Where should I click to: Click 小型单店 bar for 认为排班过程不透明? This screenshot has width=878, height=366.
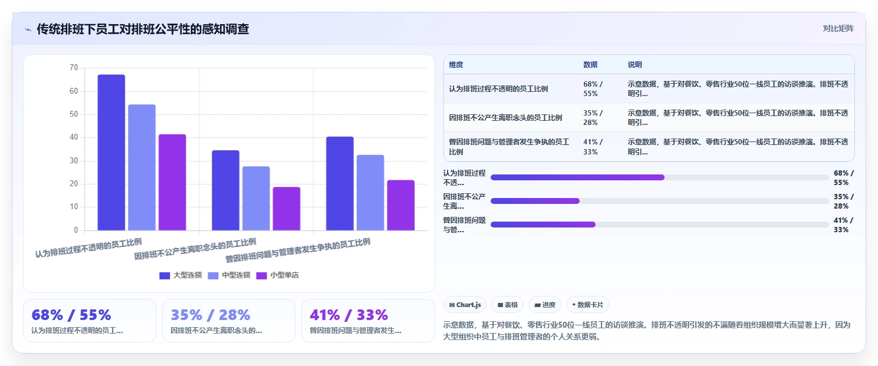click(x=172, y=182)
